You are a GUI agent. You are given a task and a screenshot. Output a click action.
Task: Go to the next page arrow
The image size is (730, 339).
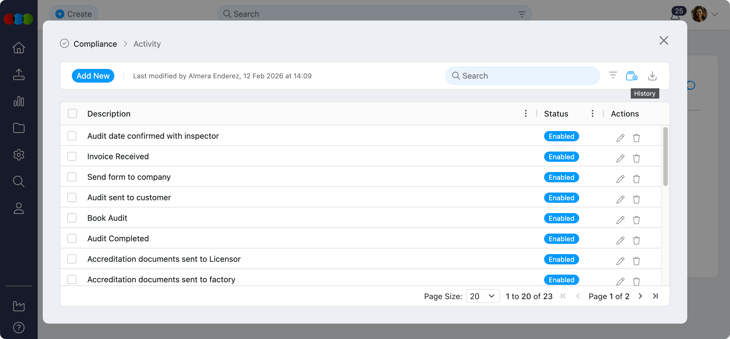pos(640,296)
